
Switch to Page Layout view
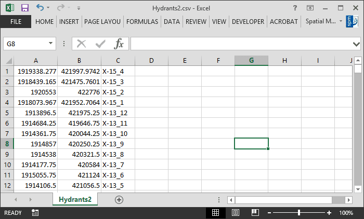pos(235,213)
